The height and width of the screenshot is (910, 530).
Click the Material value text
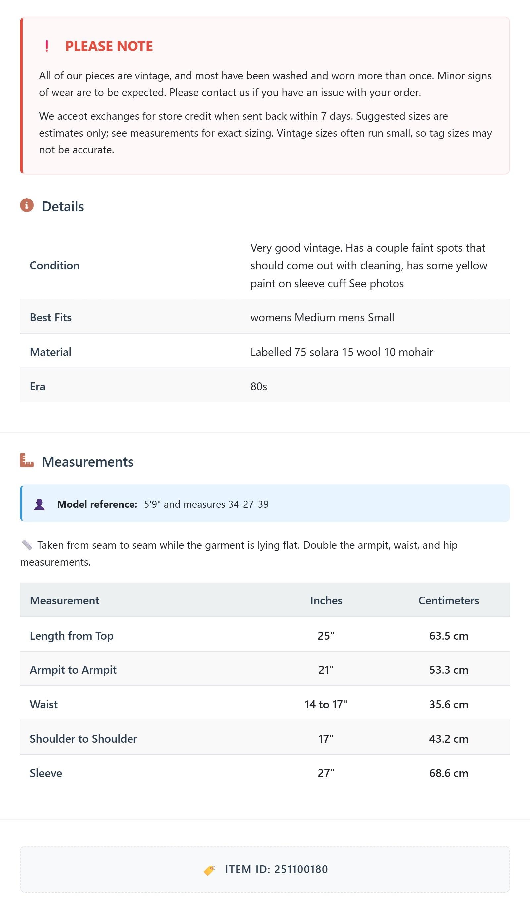[x=342, y=352]
